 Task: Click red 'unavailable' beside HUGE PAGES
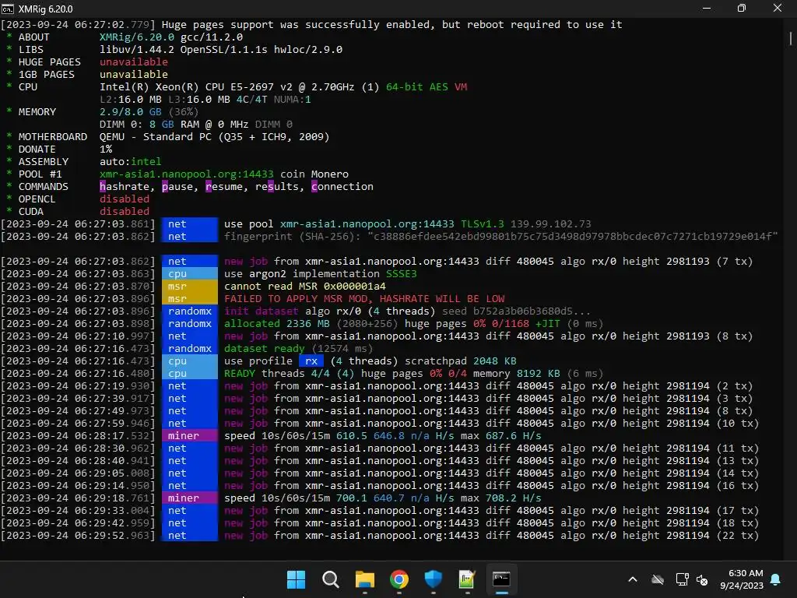coord(134,62)
